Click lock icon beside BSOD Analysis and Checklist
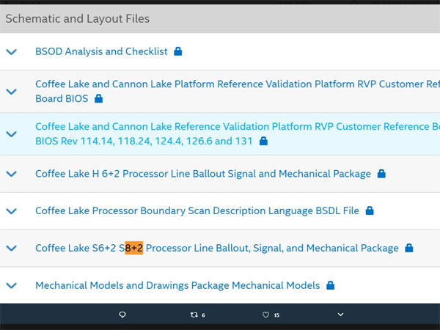Screen dimensions: 440x330 point(178,51)
